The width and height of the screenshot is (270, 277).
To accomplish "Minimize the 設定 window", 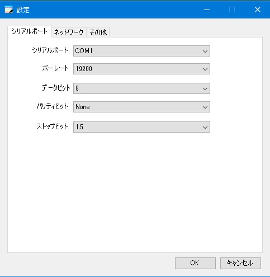I will [207, 10].
